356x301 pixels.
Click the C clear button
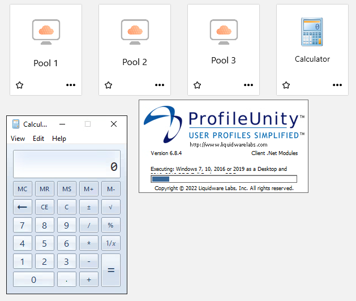tap(67, 207)
